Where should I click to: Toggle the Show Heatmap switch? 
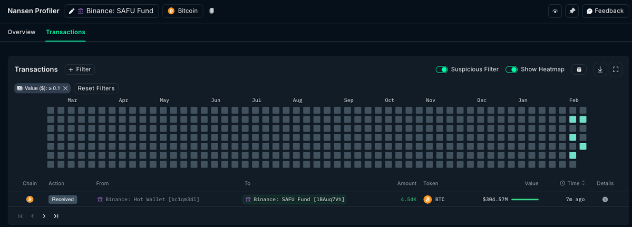point(511,70)
